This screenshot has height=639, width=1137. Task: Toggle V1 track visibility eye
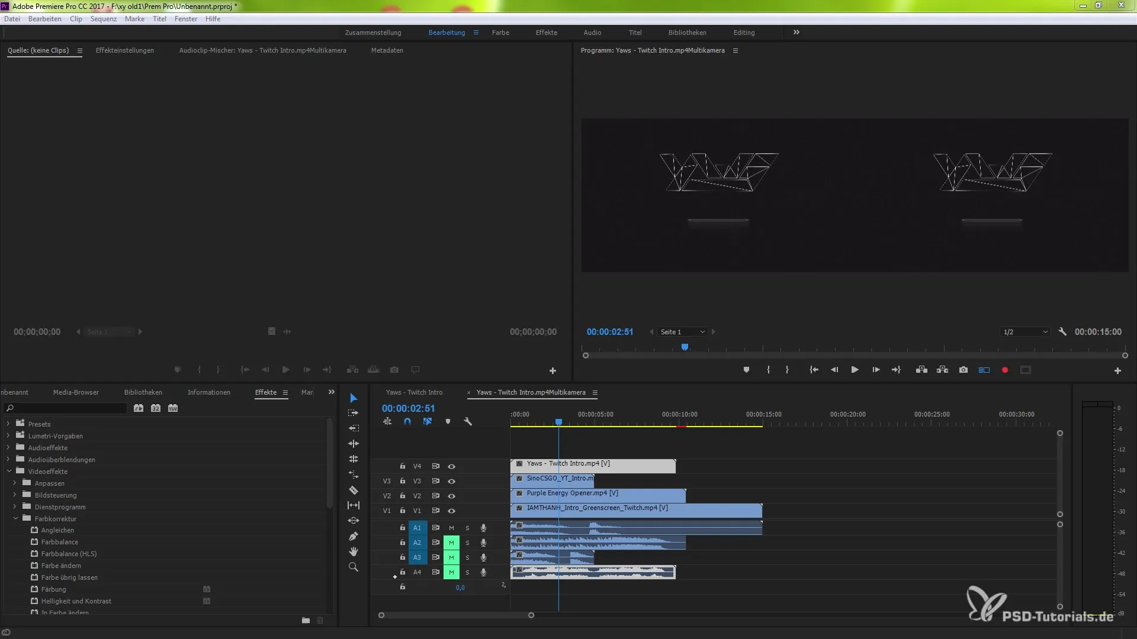point(451,511)
